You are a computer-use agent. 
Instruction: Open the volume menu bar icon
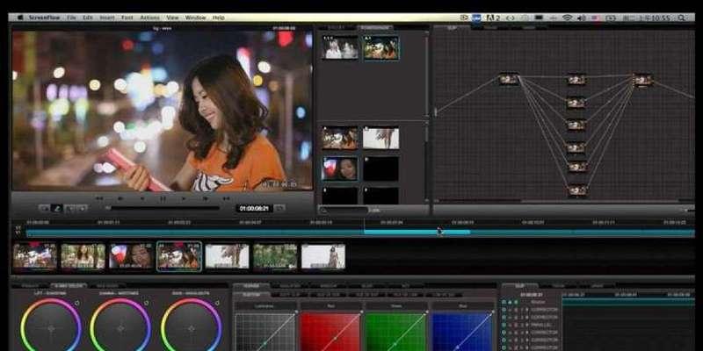click(x=582, y=18)
